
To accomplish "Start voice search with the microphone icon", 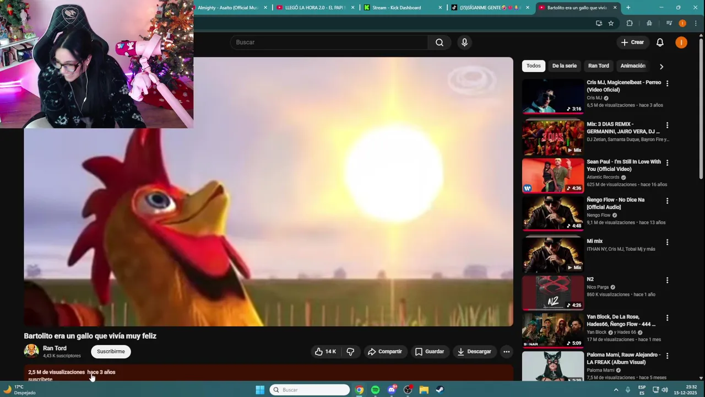I will pyautogui.click(x=464, y=42).
